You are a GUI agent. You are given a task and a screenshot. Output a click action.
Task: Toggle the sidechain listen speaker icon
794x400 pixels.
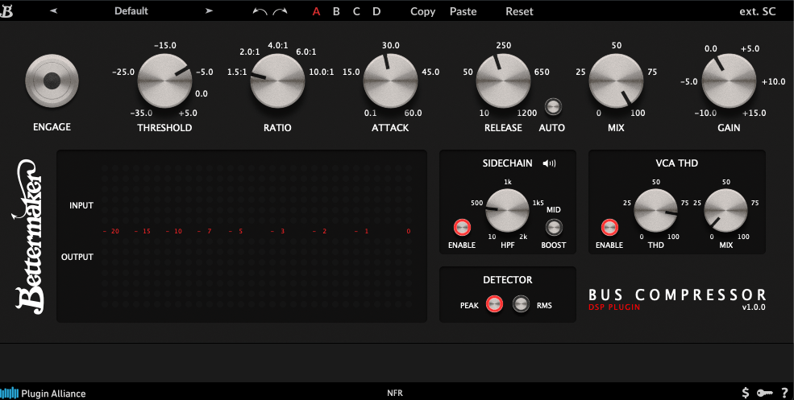(549, 163)
